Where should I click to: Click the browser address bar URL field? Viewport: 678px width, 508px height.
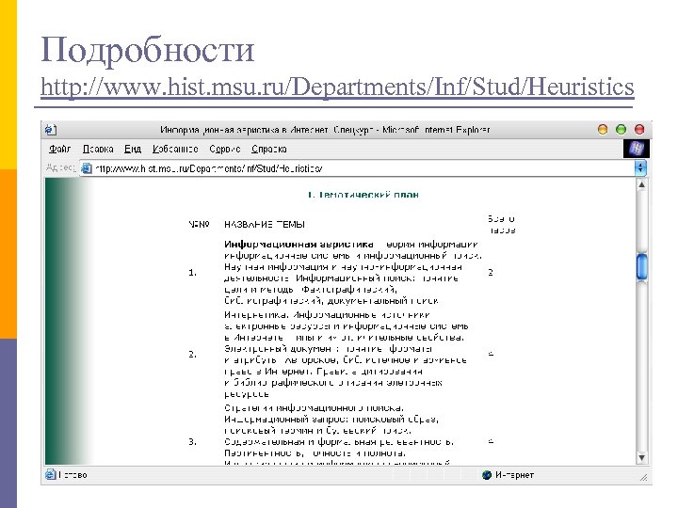(357, 168)
